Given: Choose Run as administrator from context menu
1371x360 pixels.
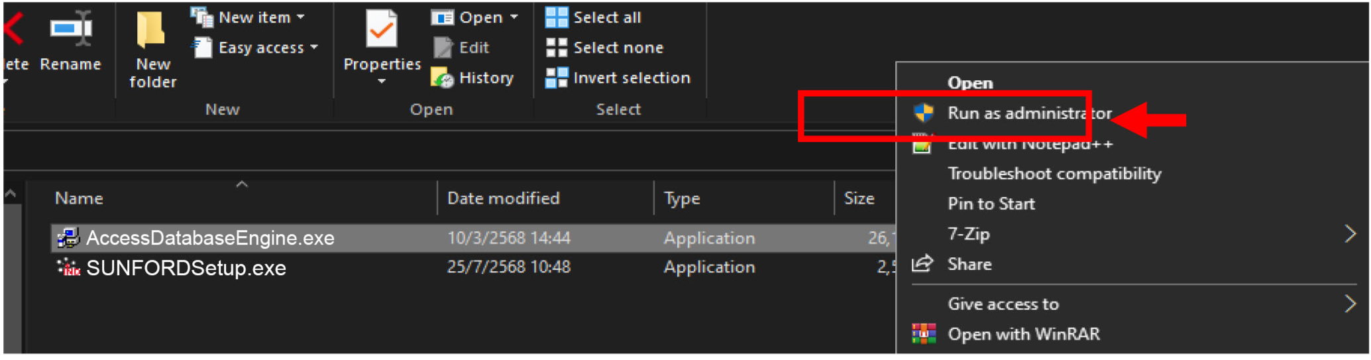Looking at the screenshot, I should pyautogui.click(x=1028, y=113).
